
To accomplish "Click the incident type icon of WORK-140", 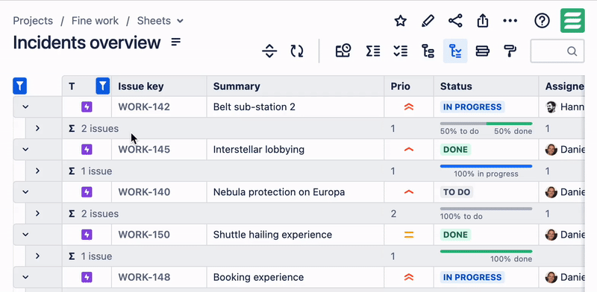I will point(87,192).
